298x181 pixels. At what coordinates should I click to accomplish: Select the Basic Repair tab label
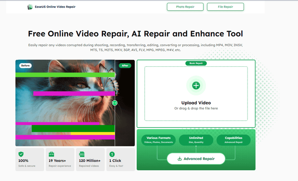(x=196, y=63)
